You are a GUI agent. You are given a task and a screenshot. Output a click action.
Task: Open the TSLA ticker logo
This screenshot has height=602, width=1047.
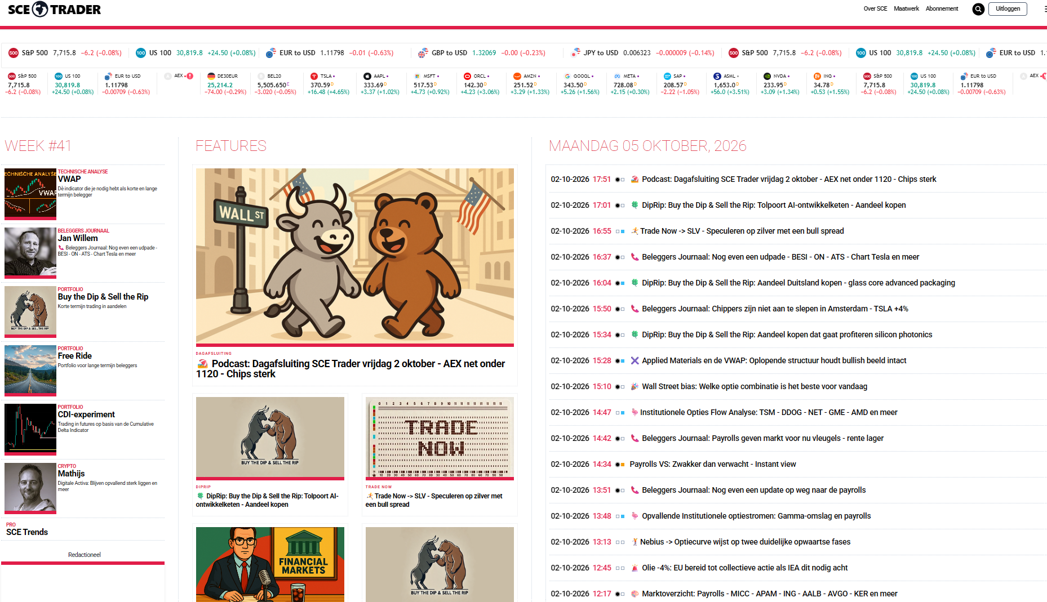pos(314,76)
